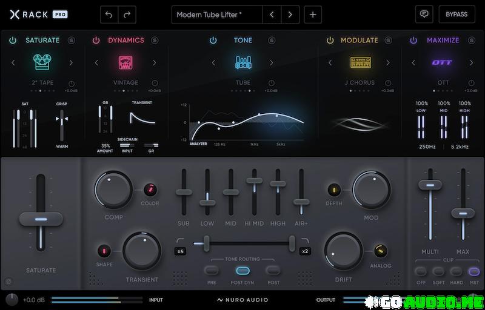Screen dimensions: 485x310
Task: Open the Modern Tube Lifter preset menu
Action: point(217,14)
